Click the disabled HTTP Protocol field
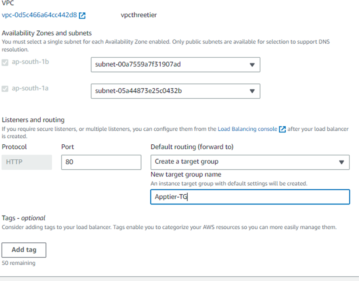The height and width of the screenshot is (281, 359). tap(27, 162)
